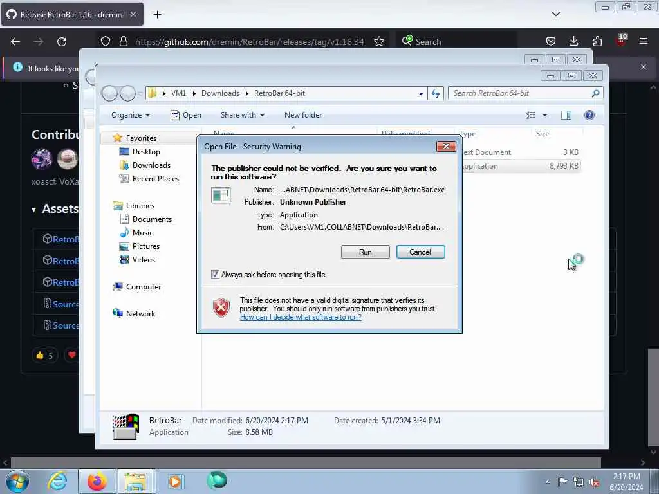This screenshot has height=494, width=659.
Task: Create a New folder in Explorer
Action: [x=303, y=115]
